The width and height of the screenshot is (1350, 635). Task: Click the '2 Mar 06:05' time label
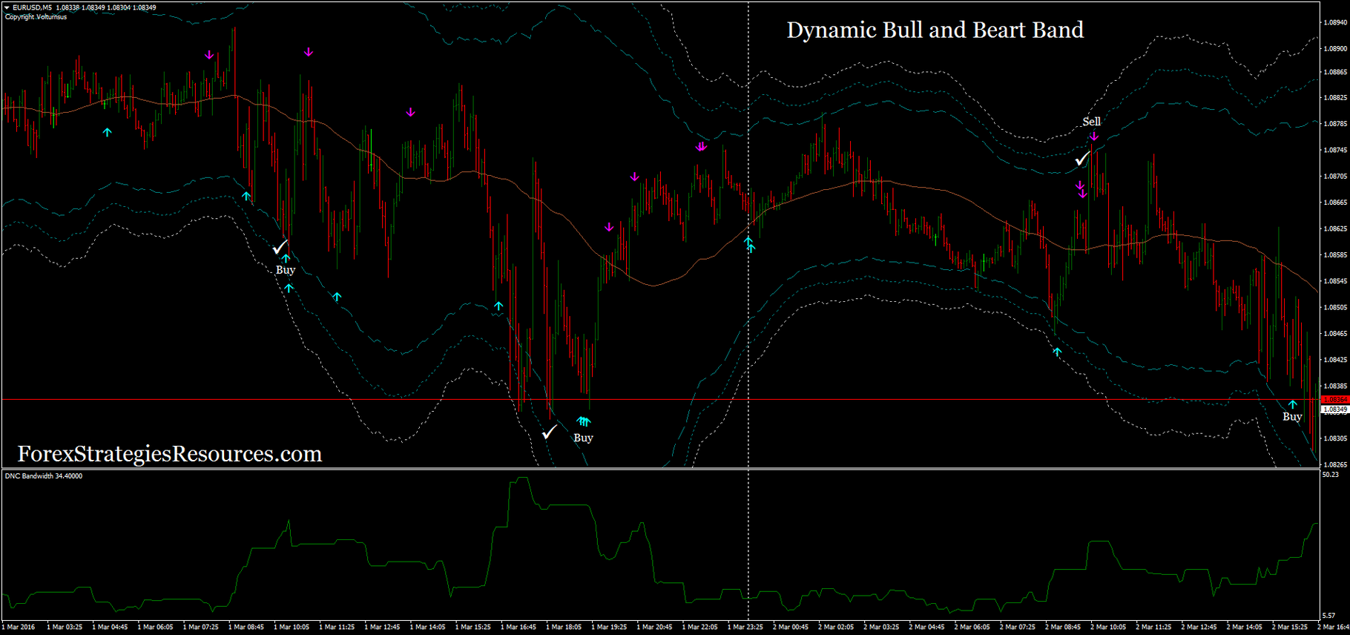click(x=972, y=628)
